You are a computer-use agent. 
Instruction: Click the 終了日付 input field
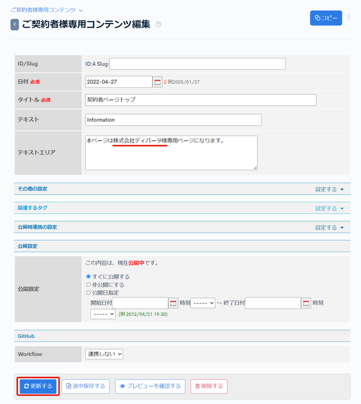[273, 303]
